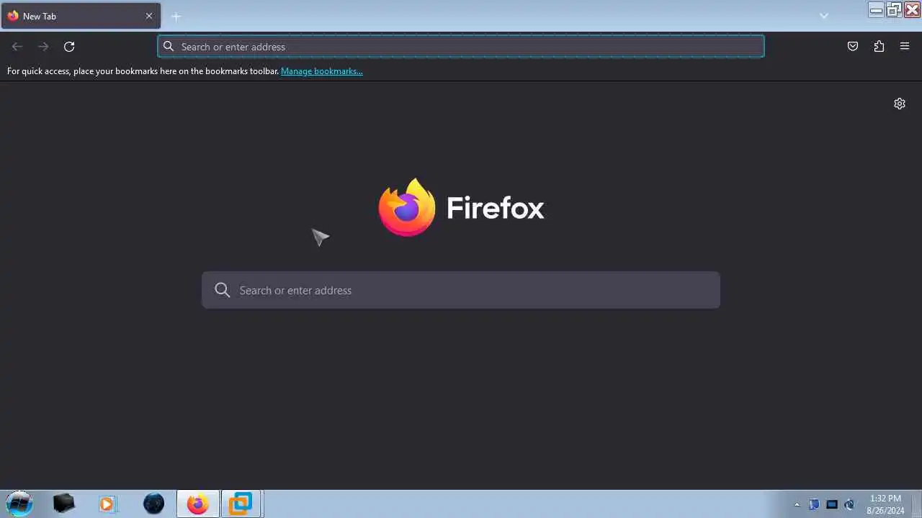Open the Windows Start menu
This screenshot has height=518, width=922.
pyautogui.click(x=19, y=504)
